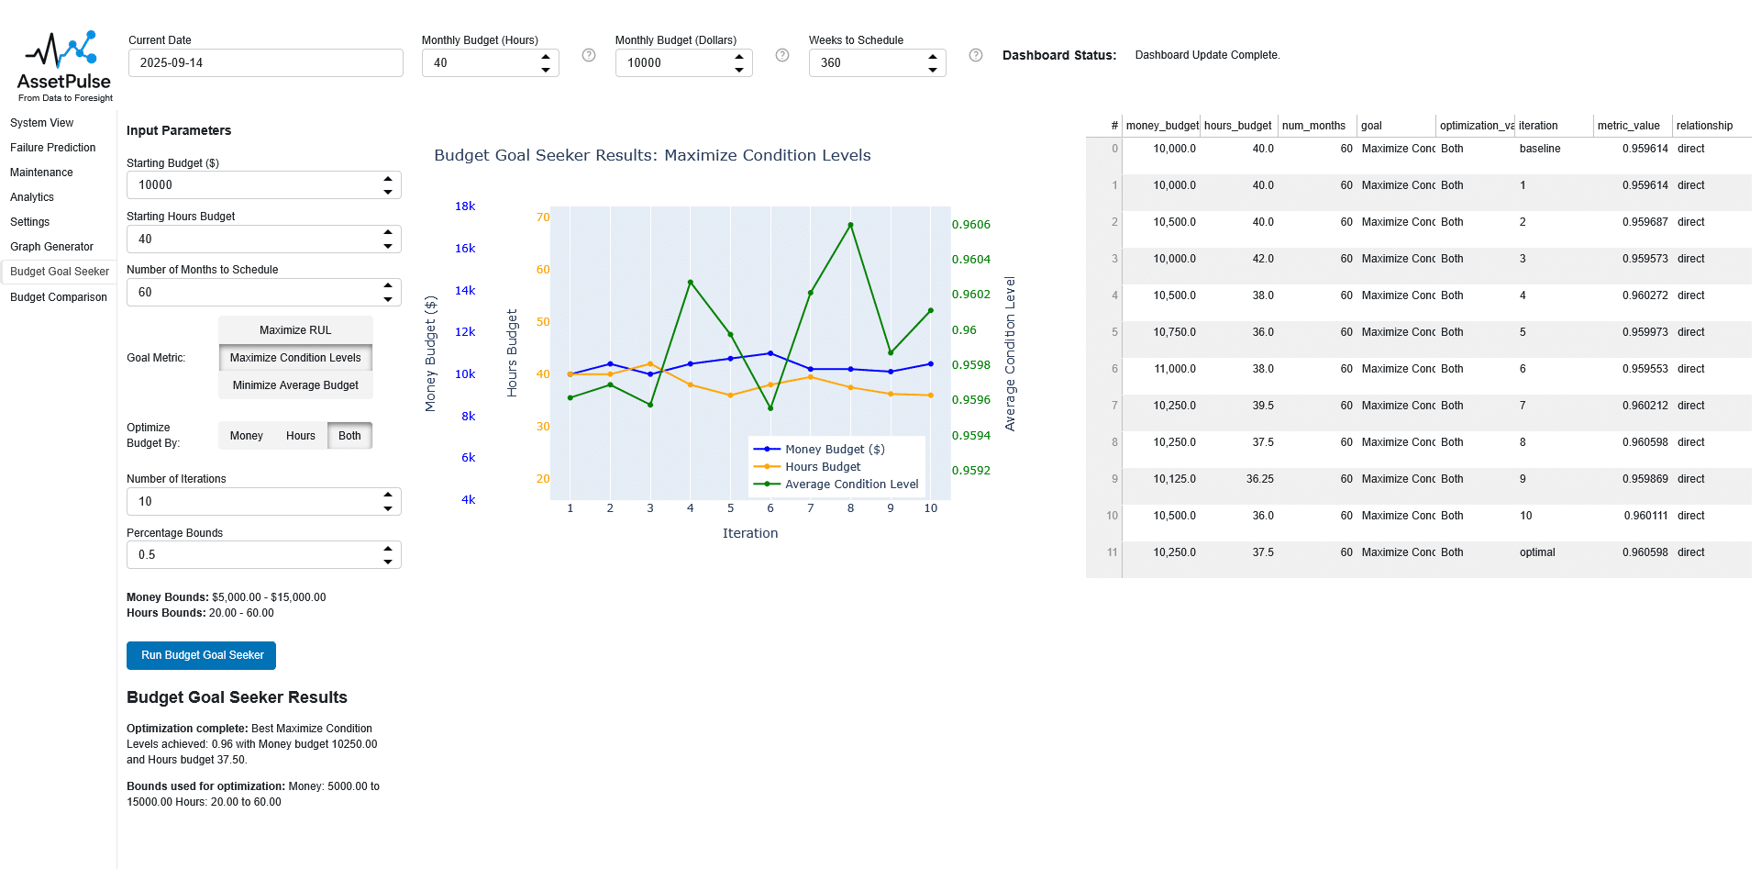Viewport: 1761px width, 869px height.
Task: Increment Weeks to Schedule value
Action: click(933, 57)
